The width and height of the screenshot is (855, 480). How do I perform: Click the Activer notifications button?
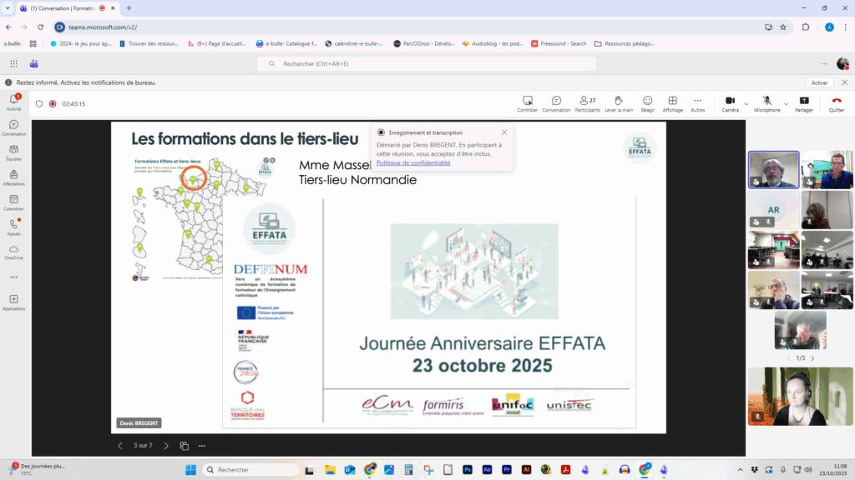point(819,82)
